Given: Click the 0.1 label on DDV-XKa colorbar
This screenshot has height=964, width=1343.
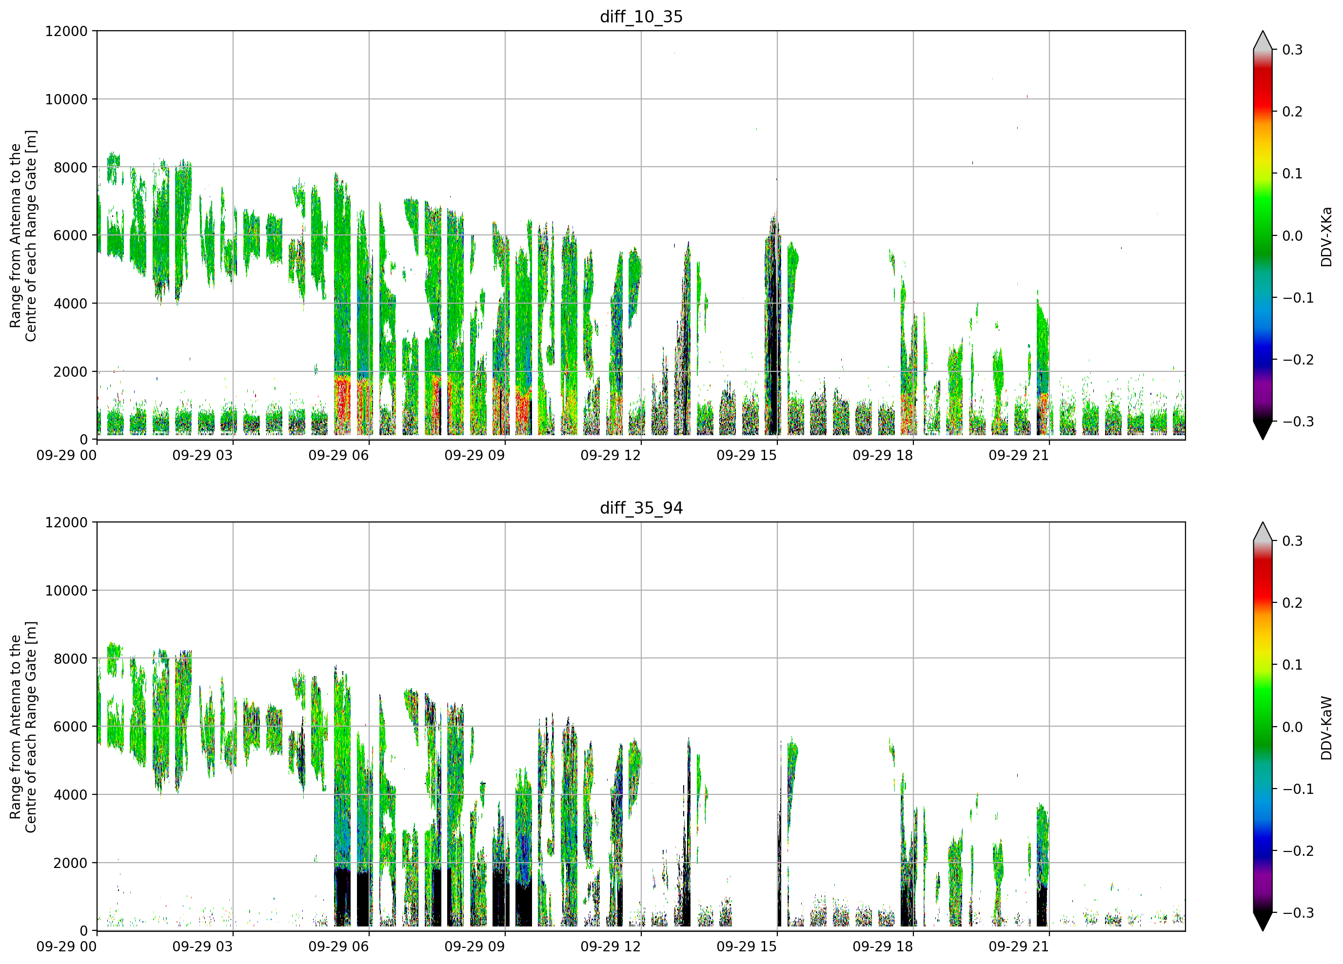Looking at the screenshot, I should click(x=1292, y=174).
